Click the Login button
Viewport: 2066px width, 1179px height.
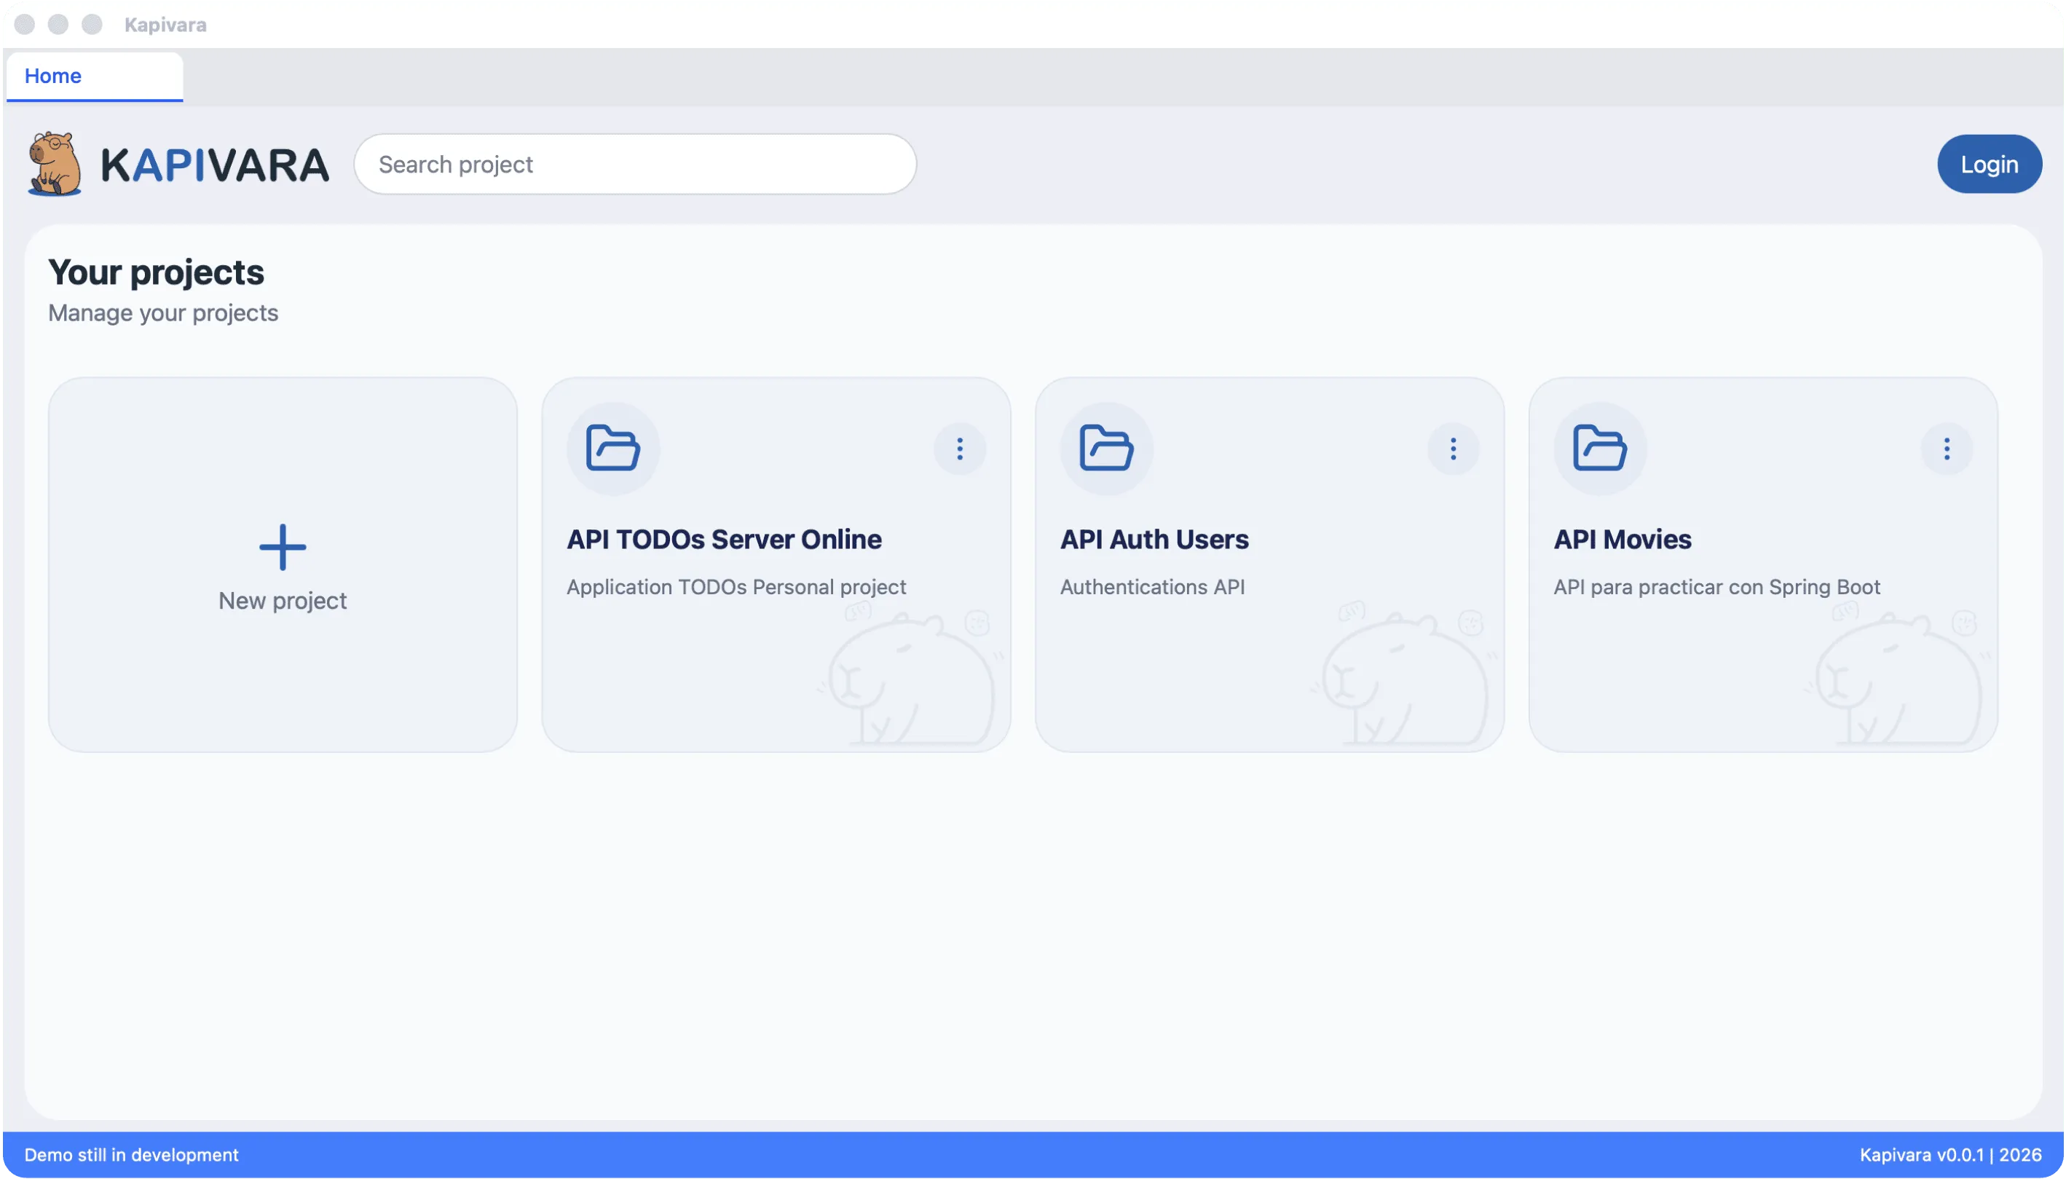click(1988, 164)
